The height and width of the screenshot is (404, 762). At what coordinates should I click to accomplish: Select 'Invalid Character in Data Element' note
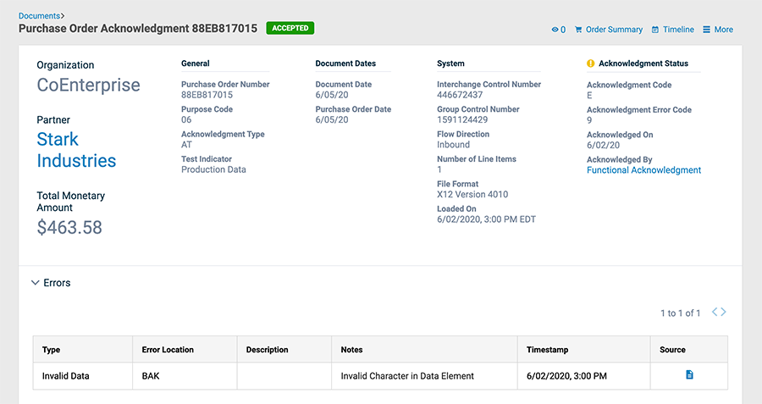(x=407, y=376)
